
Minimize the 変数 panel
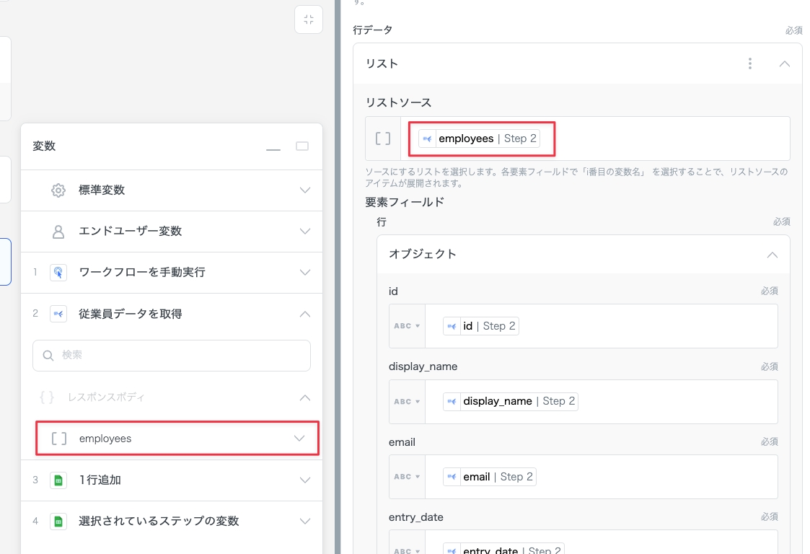[x=273, y=146]
